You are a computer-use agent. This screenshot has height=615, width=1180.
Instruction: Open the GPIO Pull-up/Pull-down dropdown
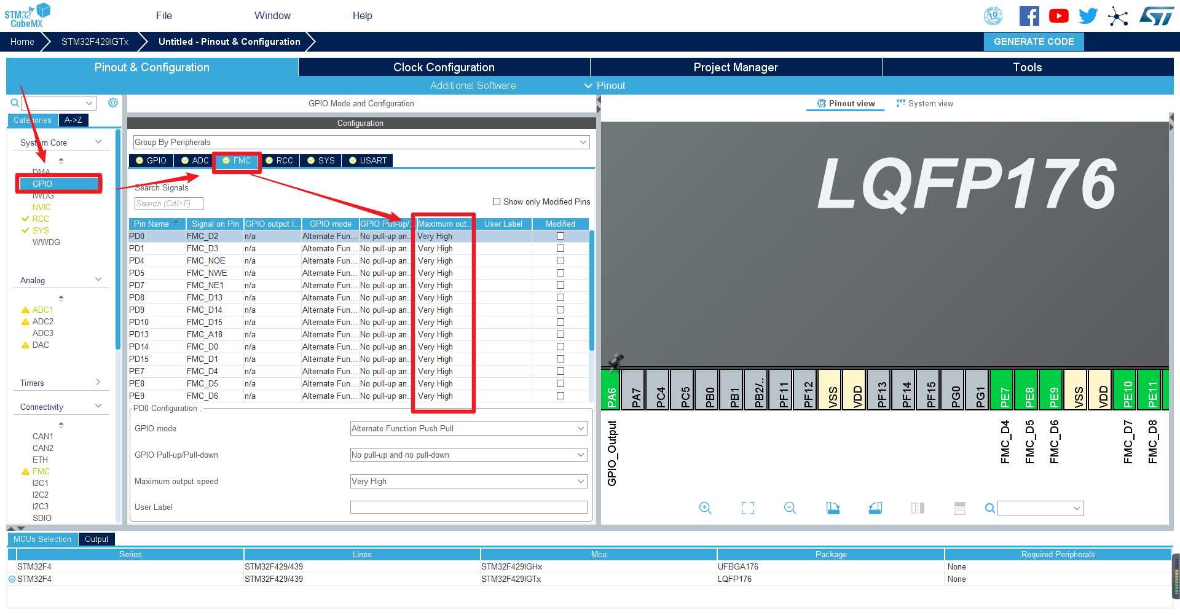pos(468,455)
